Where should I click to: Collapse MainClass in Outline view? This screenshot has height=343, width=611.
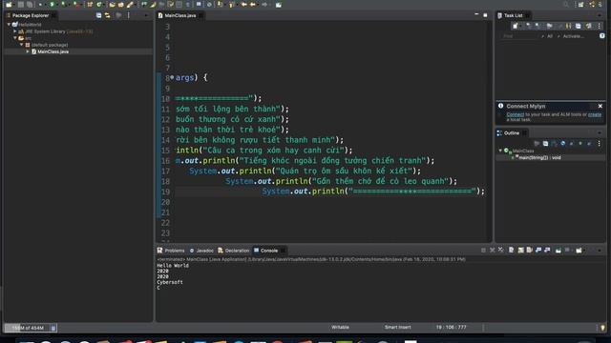500,151
